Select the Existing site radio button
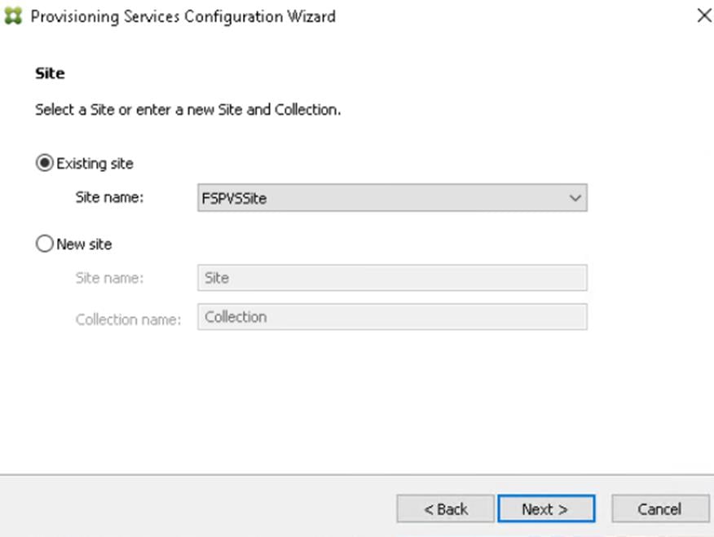The height and width of the screenshot is (537, 714). pyautogui.click(x=45, y=163)
